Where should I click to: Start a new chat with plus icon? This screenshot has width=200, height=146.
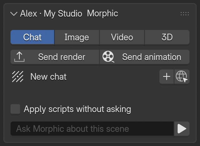point(167,77)
